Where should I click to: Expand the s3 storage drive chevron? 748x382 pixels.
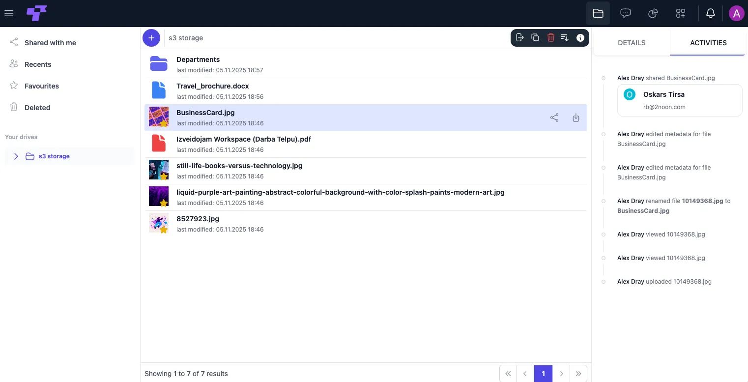[16, 156]
